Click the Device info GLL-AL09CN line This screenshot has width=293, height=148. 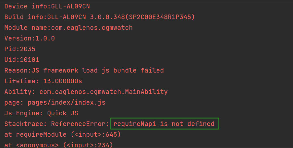(47, 6)
